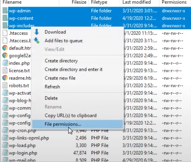Click the wp-login.php file icon
This screenshot has height=162, width=191.
click(x=5, y=153)
